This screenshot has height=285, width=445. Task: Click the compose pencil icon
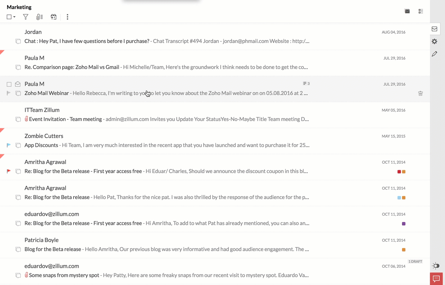coord(434,54)
